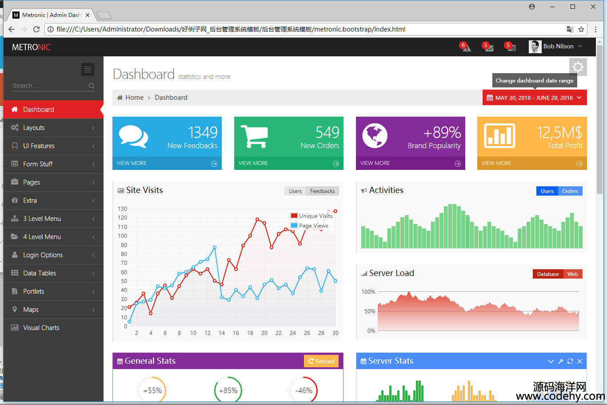Click the +55% circular progress dial
Viewport: 607px width, 405px height.
point(152,390)
